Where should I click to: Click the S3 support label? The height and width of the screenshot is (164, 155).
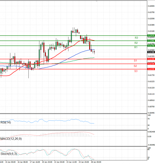136,71
